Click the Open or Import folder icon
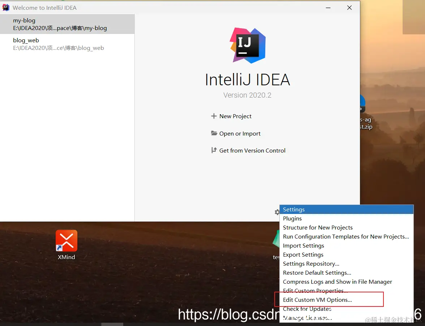The width and height of the screenshot is (425, 326). click(x=214, y=133)
